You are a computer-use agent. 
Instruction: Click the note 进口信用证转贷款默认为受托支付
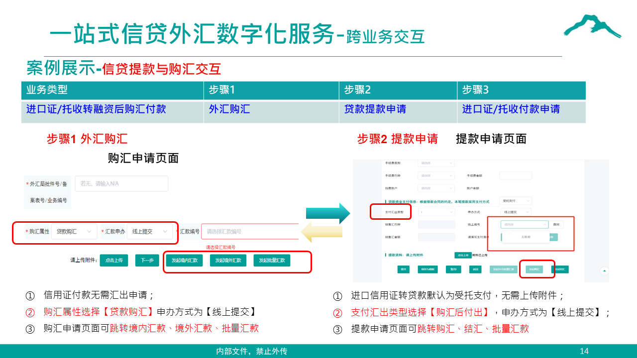[x=458, y=296]
